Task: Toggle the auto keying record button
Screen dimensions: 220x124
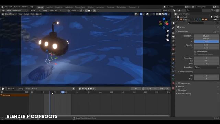Action: pyautogui.click(x=74, y=89)
